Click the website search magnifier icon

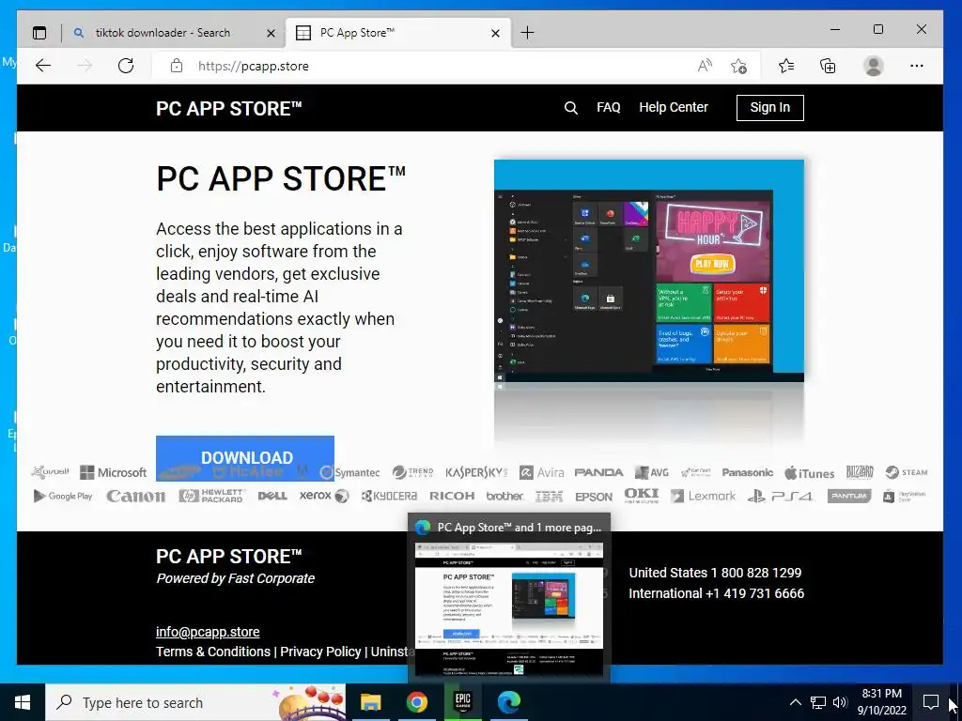[x=570, y=108]
